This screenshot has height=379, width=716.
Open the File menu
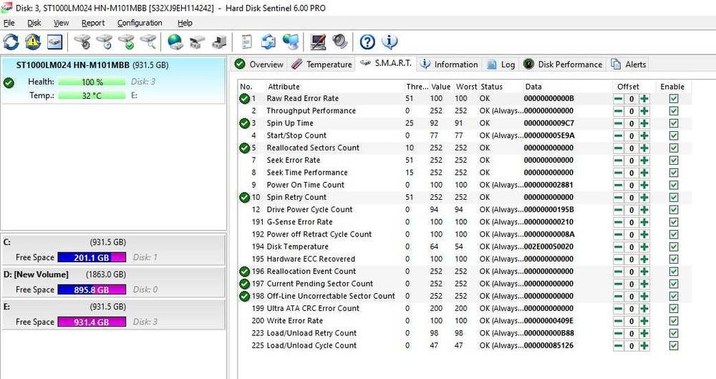pos(9,23)
